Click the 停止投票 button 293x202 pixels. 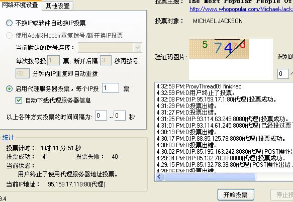282,195
